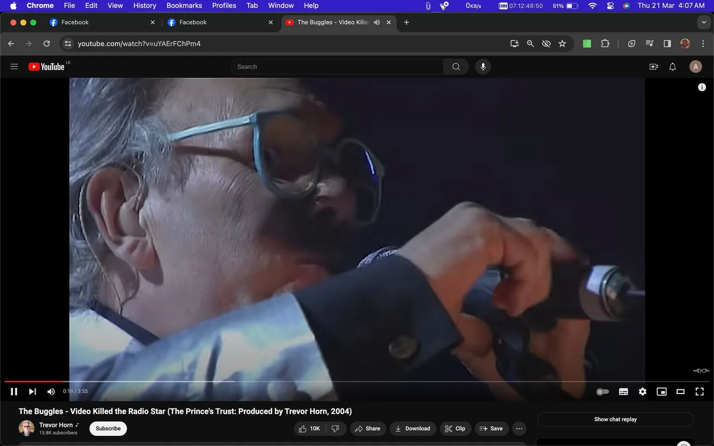Viewport: 714px width, 446px height.
Task: Open YouTube notifications bell
Action: pos(673,67)
